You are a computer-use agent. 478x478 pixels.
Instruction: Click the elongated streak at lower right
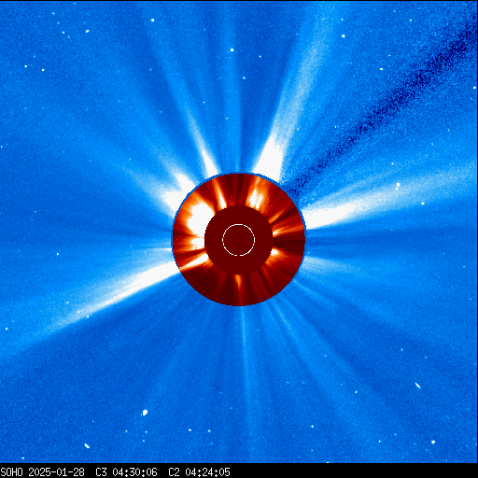click(x=418, y=386)
